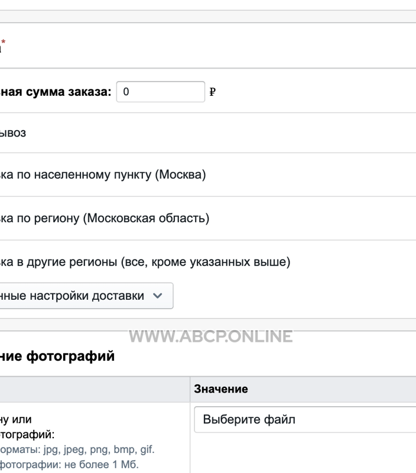Click the red required asterisk marker

4,41
